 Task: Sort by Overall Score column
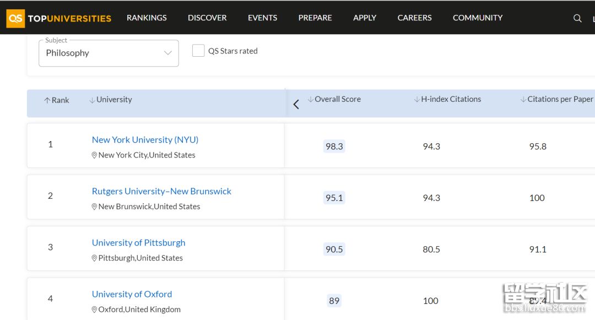click(x=334, y=99)
